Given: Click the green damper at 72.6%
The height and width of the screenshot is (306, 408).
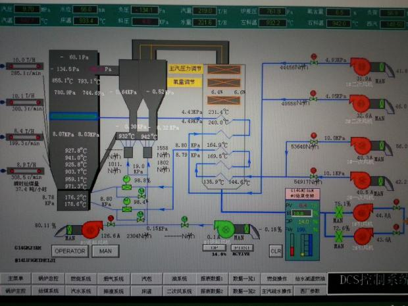Looking at the screenshot, I should point(339,237).
